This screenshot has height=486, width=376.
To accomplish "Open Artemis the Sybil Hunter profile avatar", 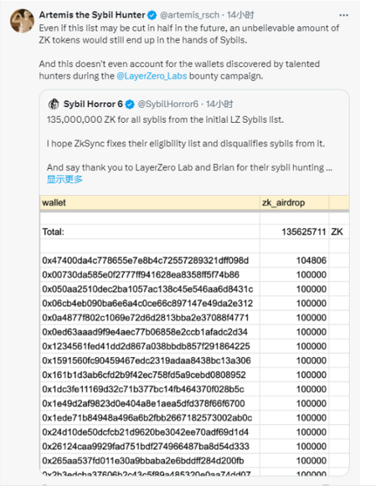I will pyautogui.click(x=22, y=21).
